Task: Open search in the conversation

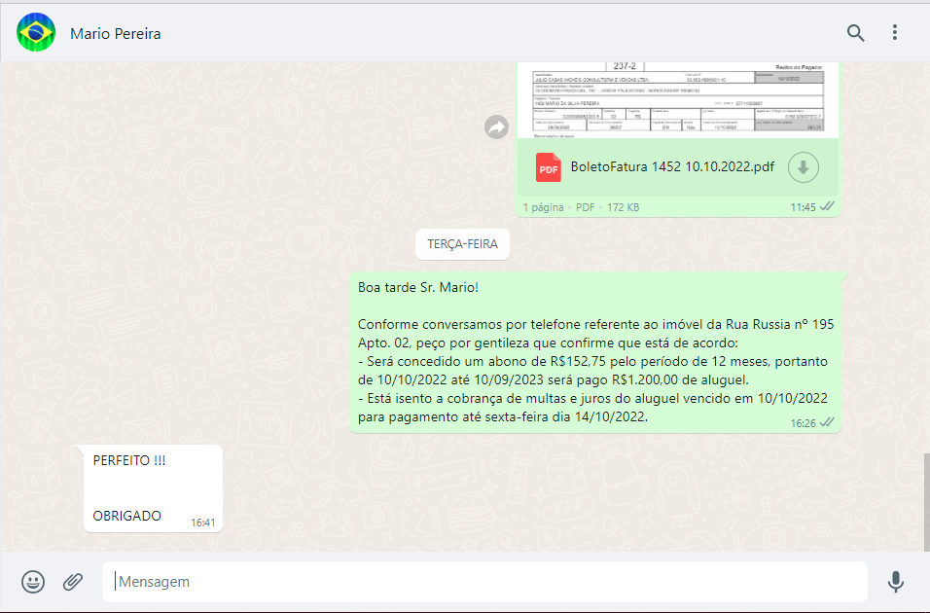Action: pos(855,33)
